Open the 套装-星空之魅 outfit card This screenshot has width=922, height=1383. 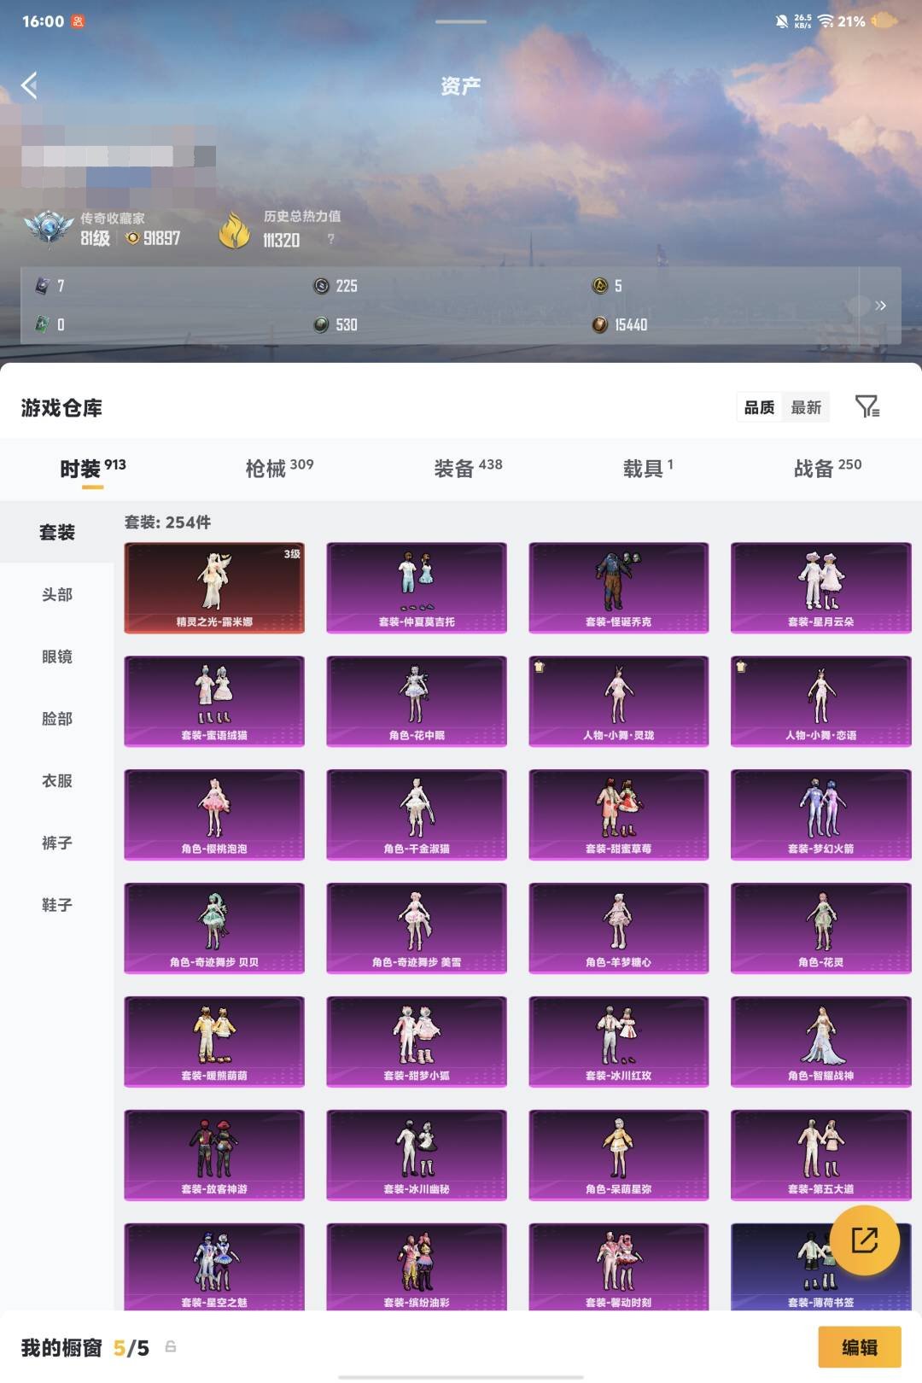[x=214, y=1267]
